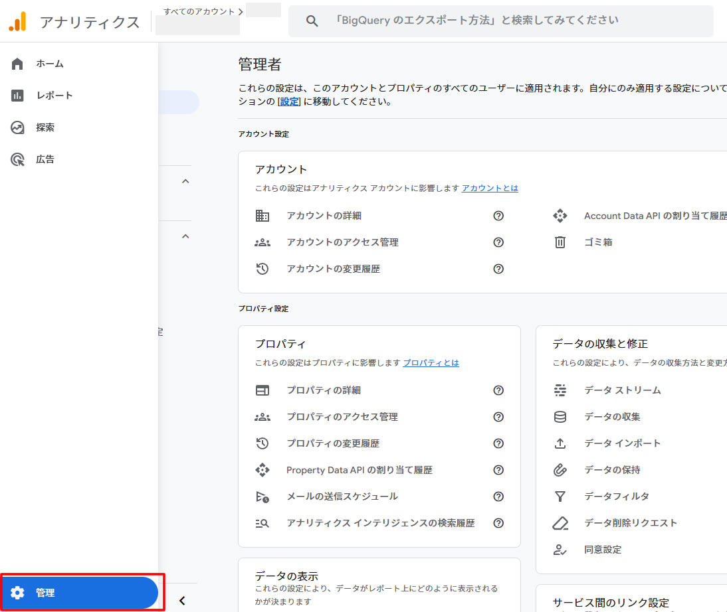
Task: Open データ ストリーム settings
Action: click(623, 390)
